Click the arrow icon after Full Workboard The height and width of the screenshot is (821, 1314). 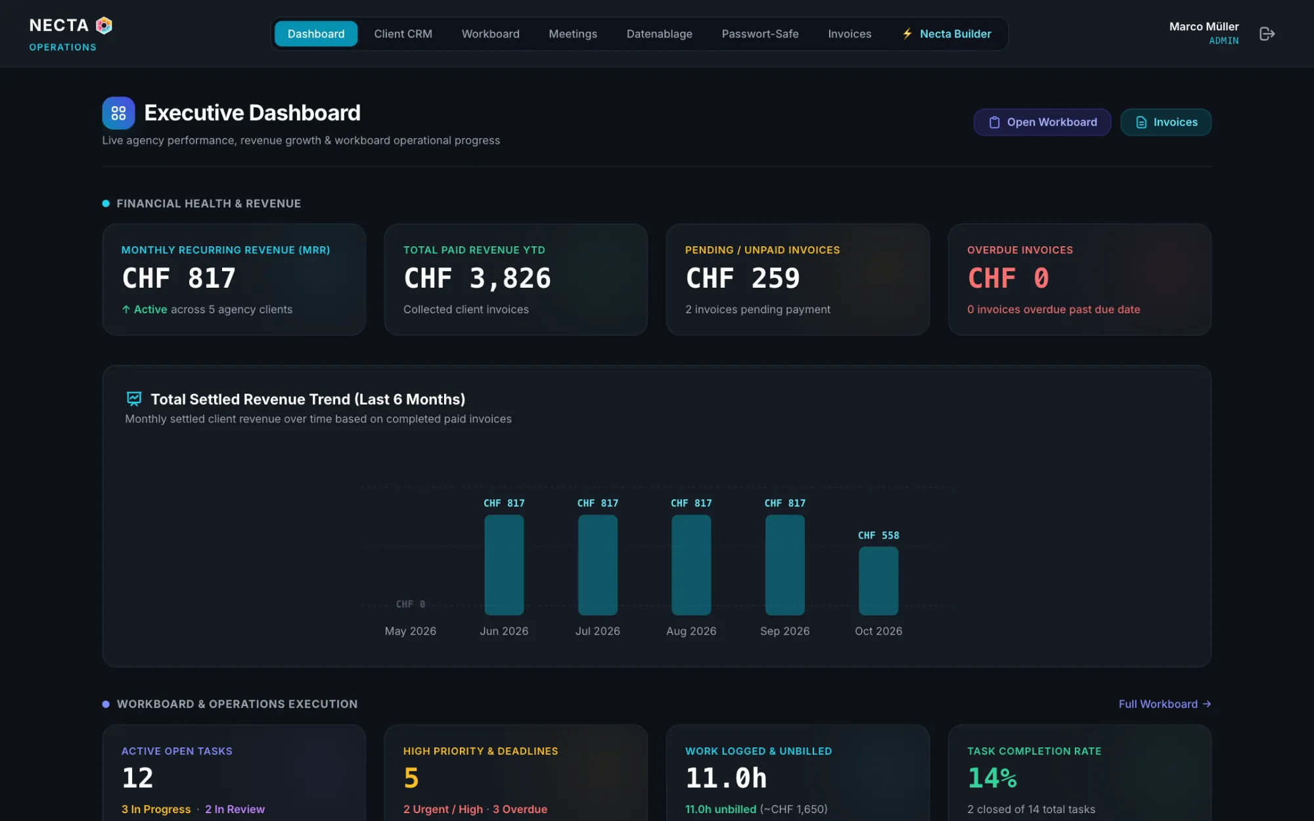tap(1207, 704)
